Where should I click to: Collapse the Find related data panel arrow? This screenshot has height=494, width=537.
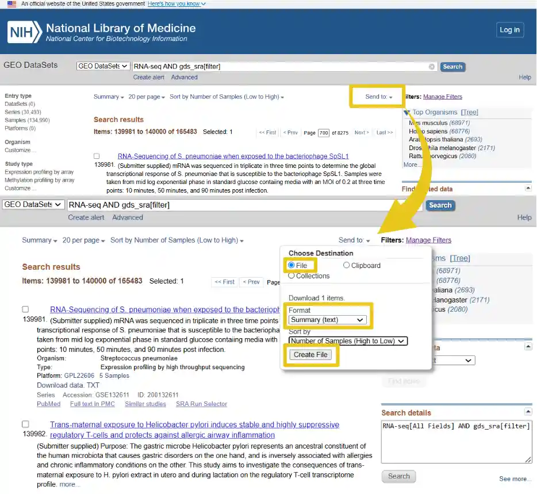[x=528, y=188]
